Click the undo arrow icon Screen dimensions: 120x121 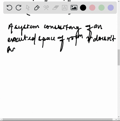9,8
